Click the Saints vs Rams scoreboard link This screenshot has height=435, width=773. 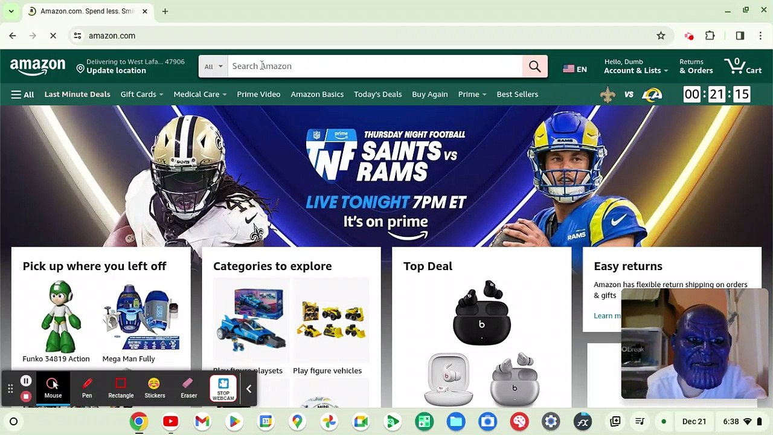coord(675,94)
